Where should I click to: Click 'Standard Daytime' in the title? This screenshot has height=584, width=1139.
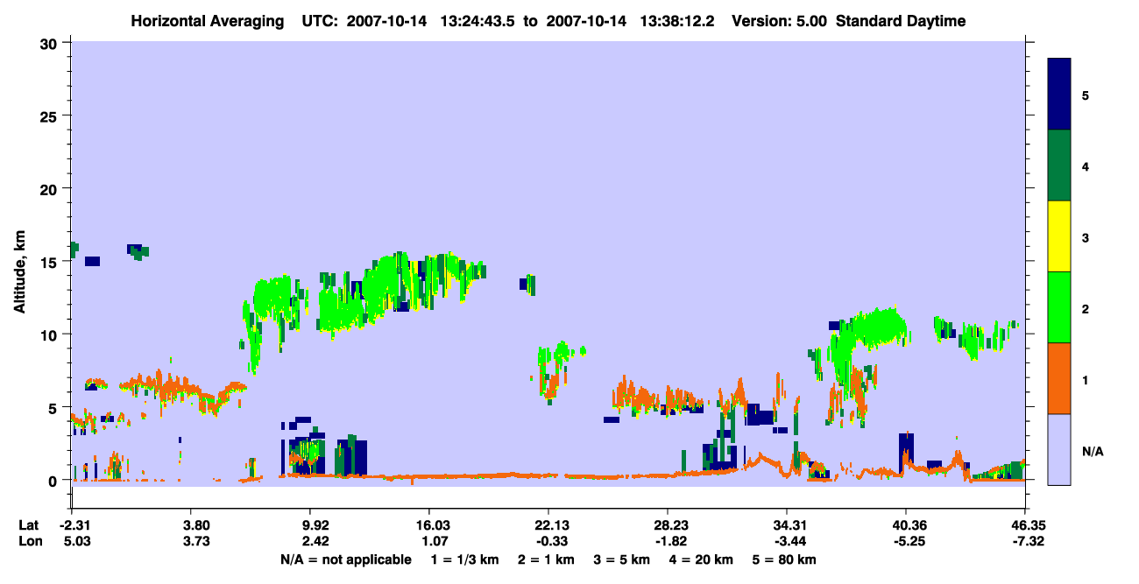(x=901, y=21)
